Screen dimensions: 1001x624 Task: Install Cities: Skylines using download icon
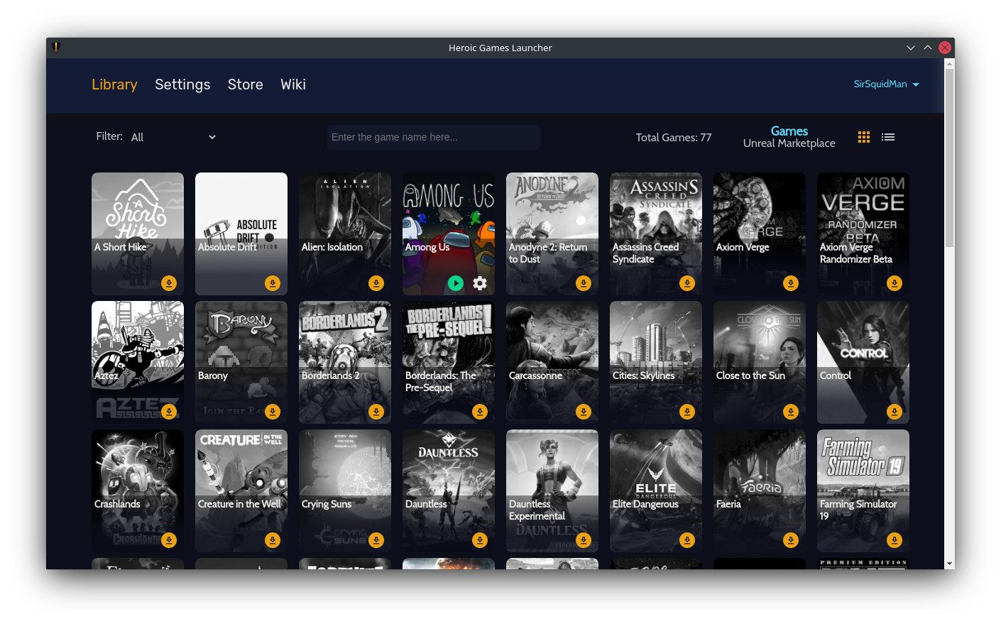tap(687, 412)
